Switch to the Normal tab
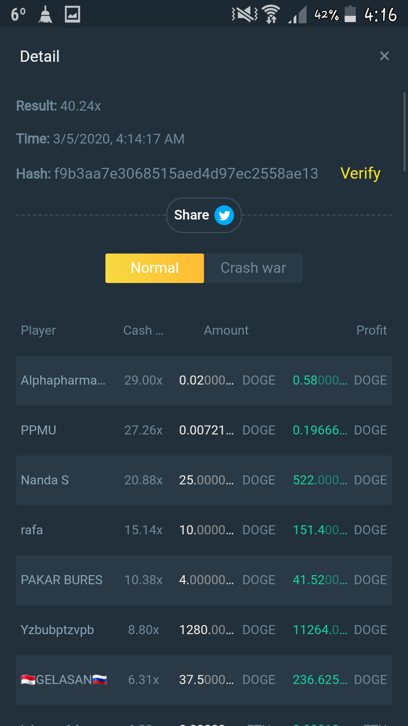The height and width of the screenshot is (726, 408). coord(155,268)
